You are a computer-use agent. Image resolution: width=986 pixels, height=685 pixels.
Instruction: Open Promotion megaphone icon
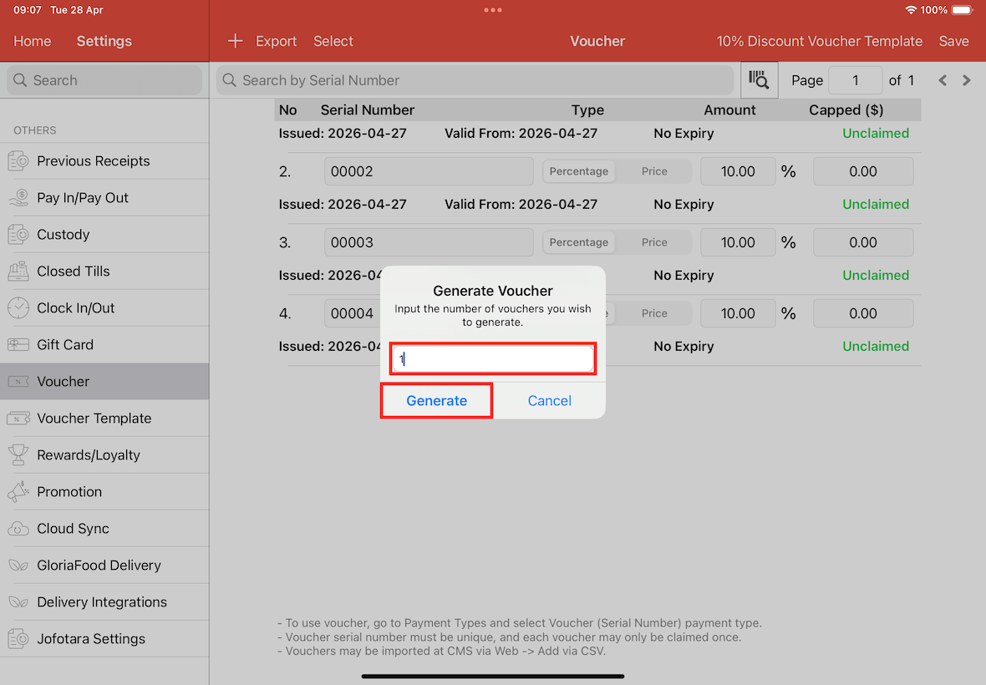point(18,491)
